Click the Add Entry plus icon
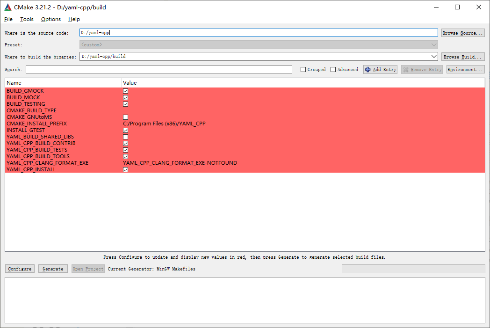The height and width of the screenshot is (328, 490). pyautogui.click(x=370, y=69)
